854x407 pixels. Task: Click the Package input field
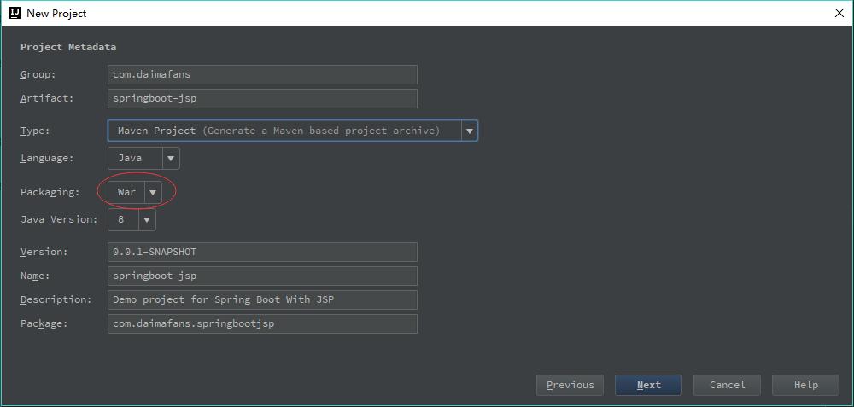[262, 323]
